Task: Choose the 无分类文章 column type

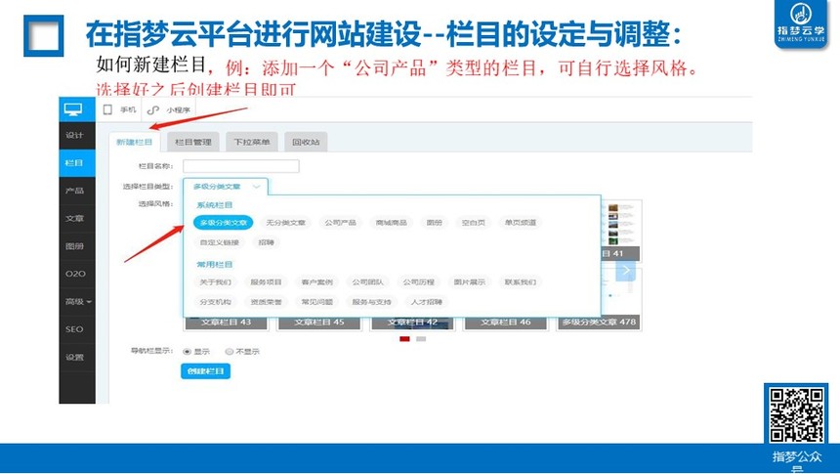Action: coord(286,223)
